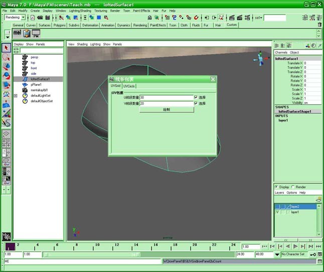Image resolution: width=324 pixels, height=272 pixels.
Task: Select pPlane1 in the outliner
Action: tap(36, 85)
